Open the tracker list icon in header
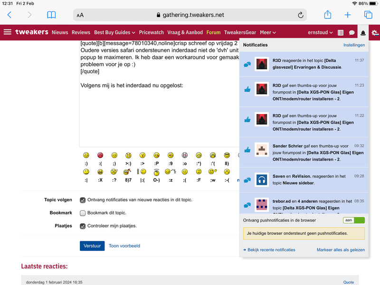Screen dimensions: 380x285 (341, 33)
